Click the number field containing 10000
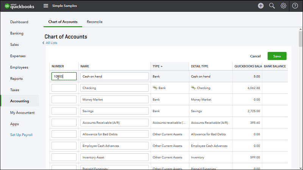This screenshot has width=303, height=170. (64, 76)
